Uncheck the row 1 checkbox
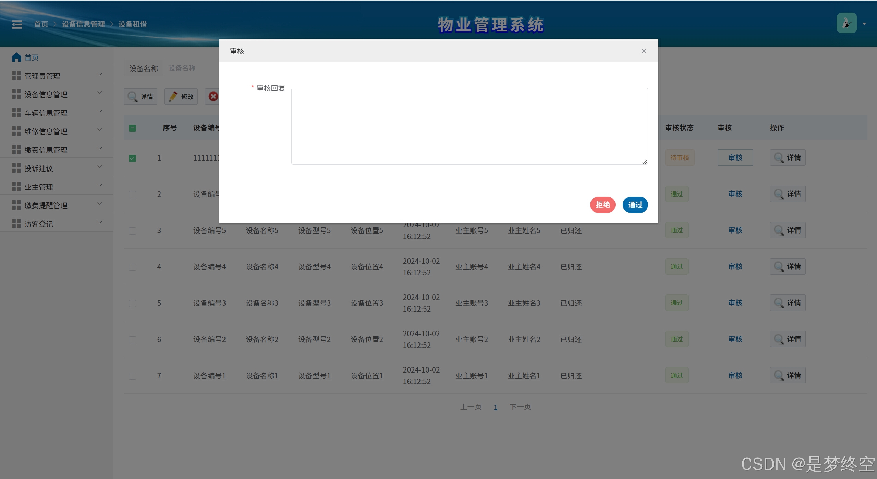 coord(132,158)
